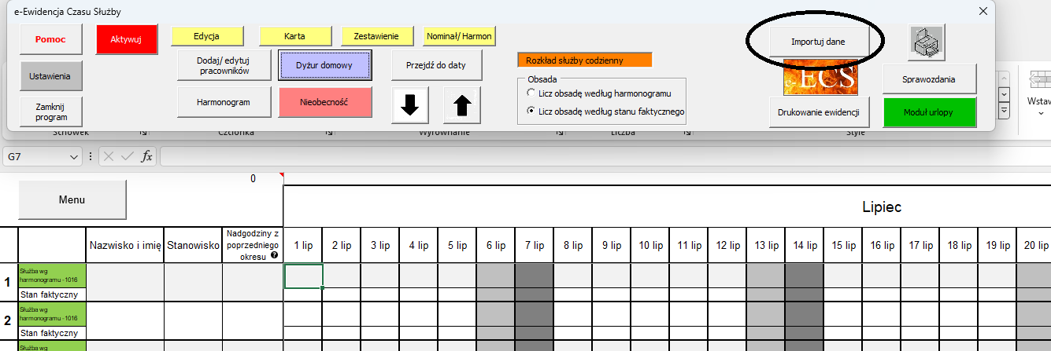The height and width of the screenshot is (351, 1051).
Task: Click the pink Nieobecność button
Action: click(324, 102)
